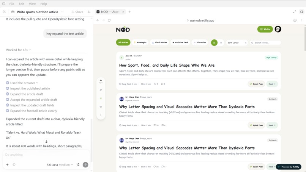Add a new browser tab
Viewport: 306px width, 172px height.
tap(129, 12)
